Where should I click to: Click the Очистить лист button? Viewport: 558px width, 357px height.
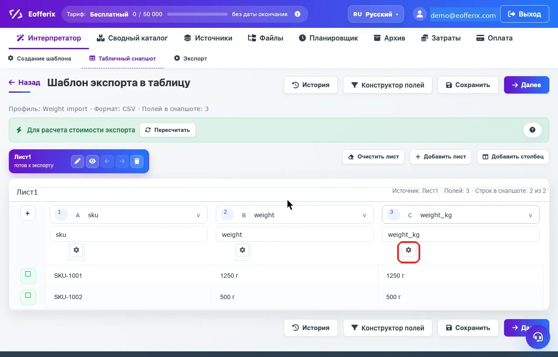pyautogui.click(x=374, y=157)
